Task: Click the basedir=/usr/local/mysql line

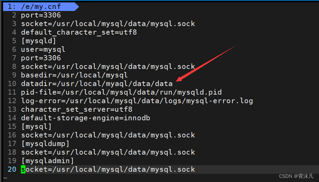Action: [x=74, y=75]
